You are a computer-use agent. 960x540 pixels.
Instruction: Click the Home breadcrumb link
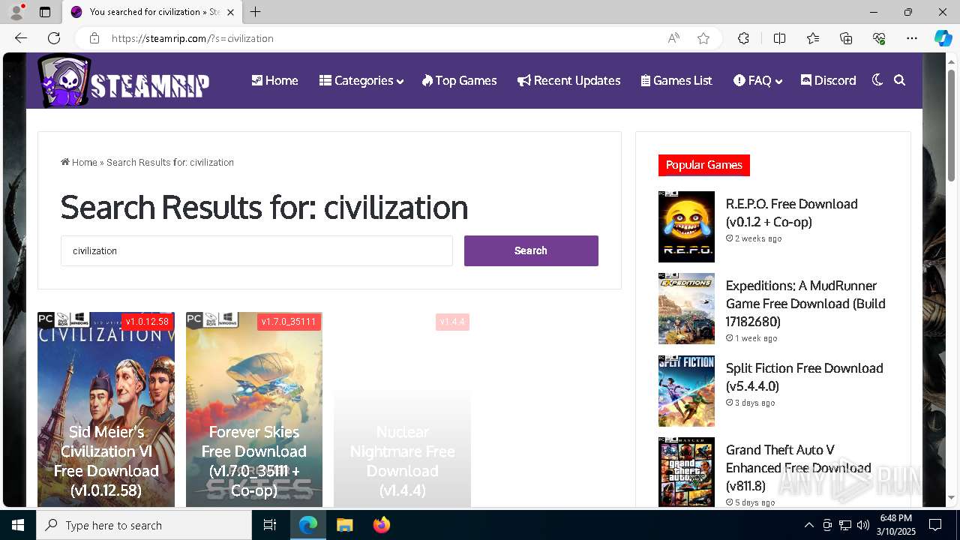(x=79, y=162)
